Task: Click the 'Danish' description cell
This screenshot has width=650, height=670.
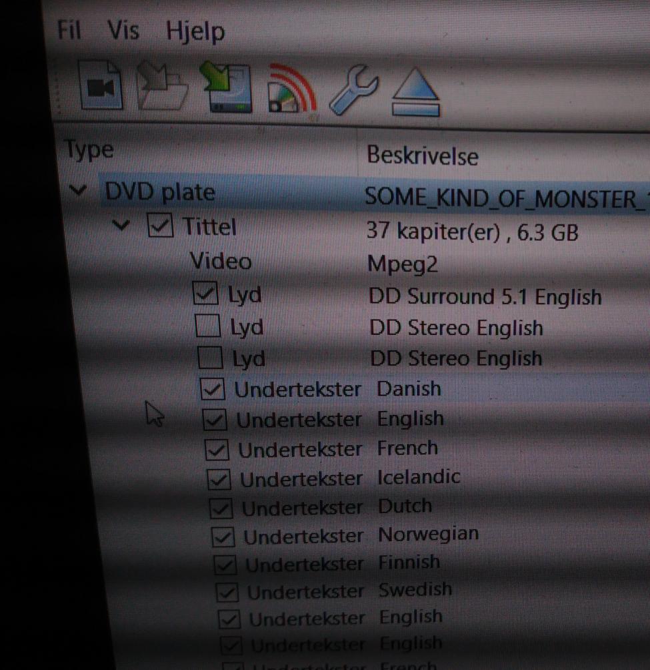Action: (x=409, y=388)
